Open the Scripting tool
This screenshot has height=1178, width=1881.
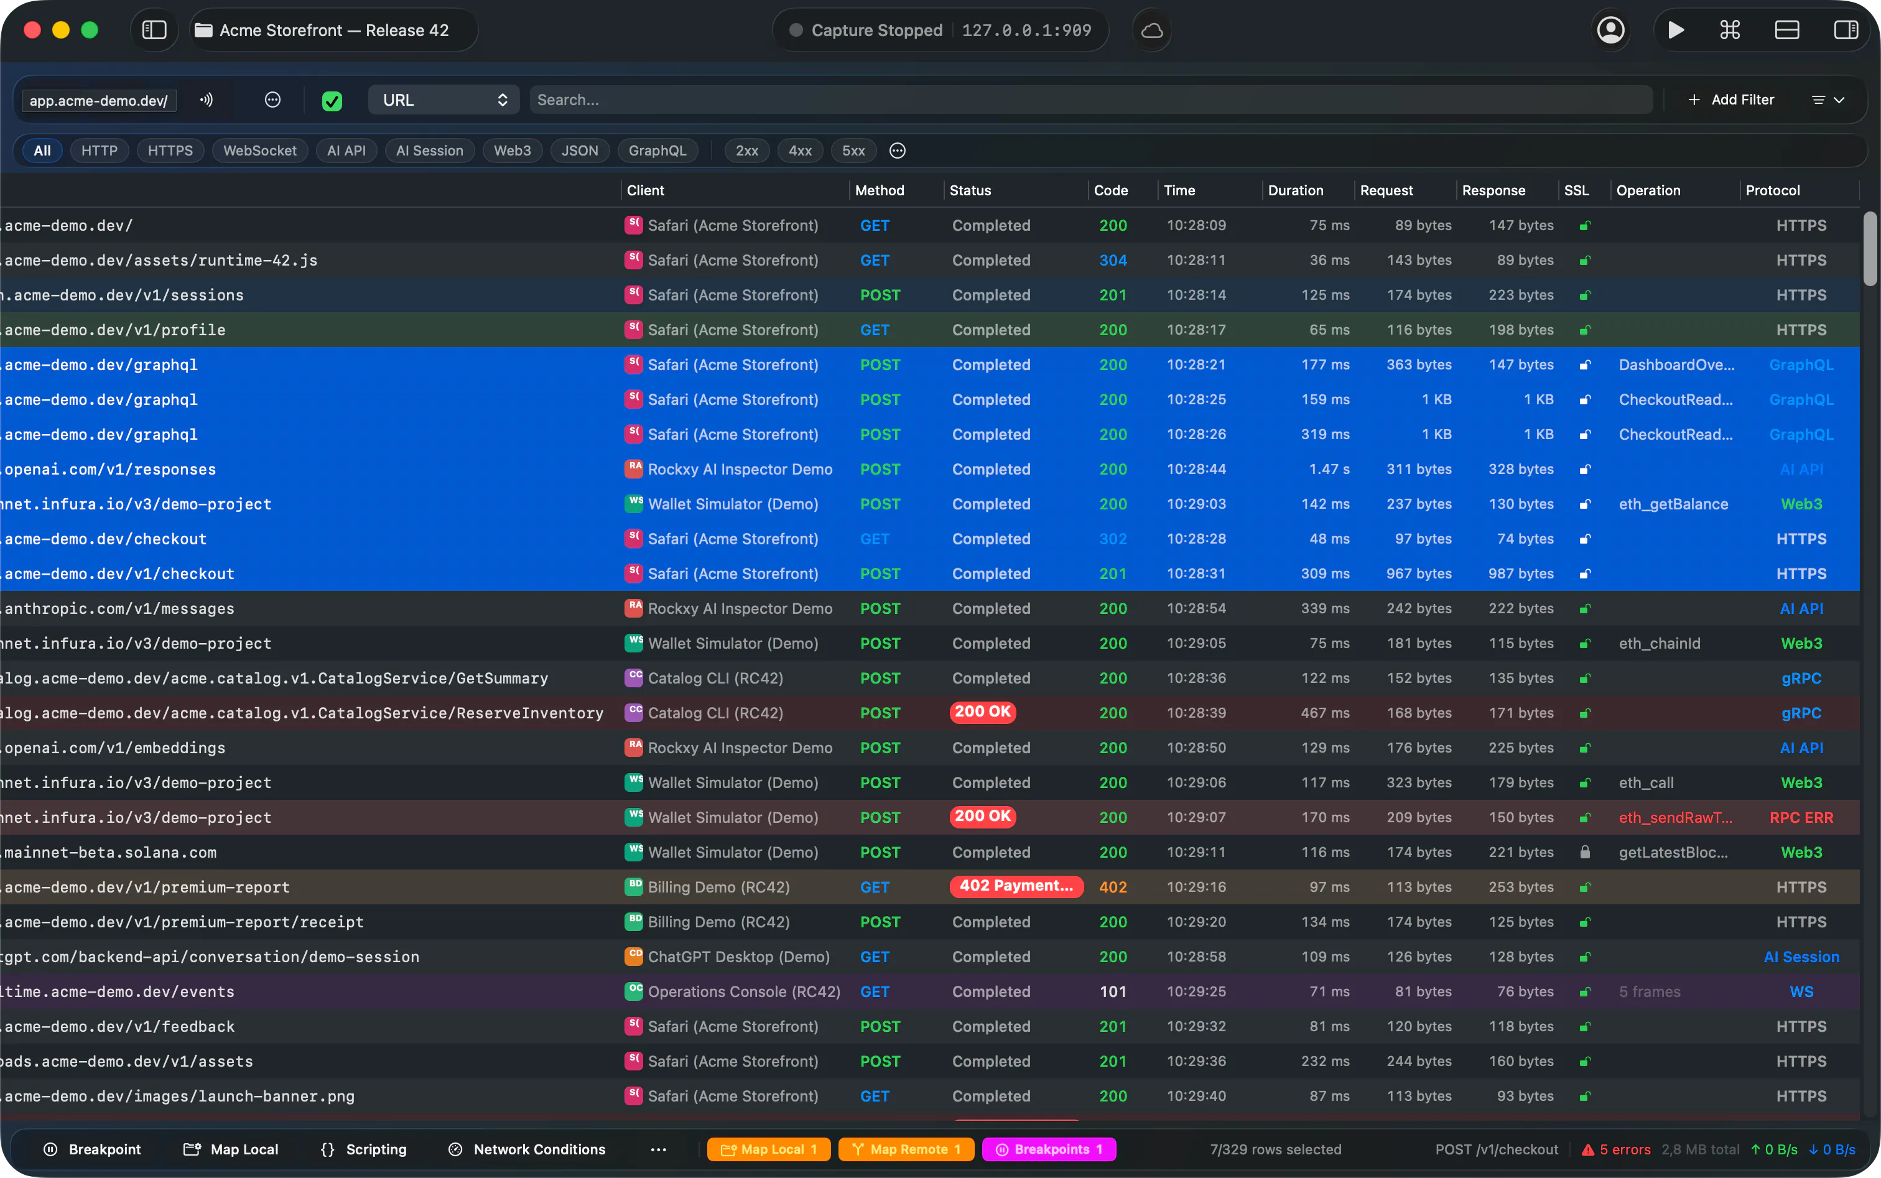coord(364,1149)
